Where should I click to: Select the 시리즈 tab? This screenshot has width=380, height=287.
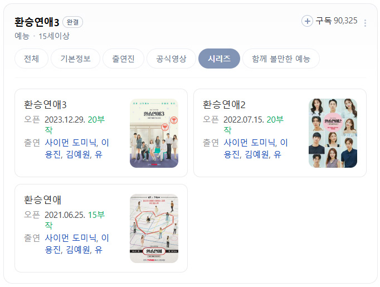[219, 59]
